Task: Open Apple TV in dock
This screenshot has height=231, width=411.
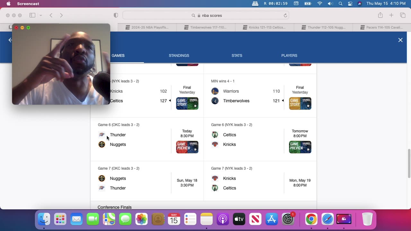Action: pyautogui.click(x=239, y=219)
